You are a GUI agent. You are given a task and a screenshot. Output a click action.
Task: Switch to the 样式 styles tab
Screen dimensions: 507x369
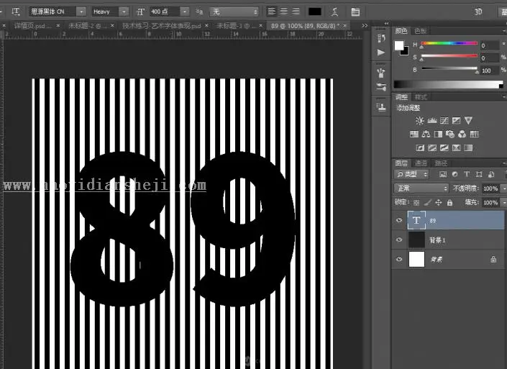coord(421,97)
